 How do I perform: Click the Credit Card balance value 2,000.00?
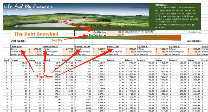[35, 49]
